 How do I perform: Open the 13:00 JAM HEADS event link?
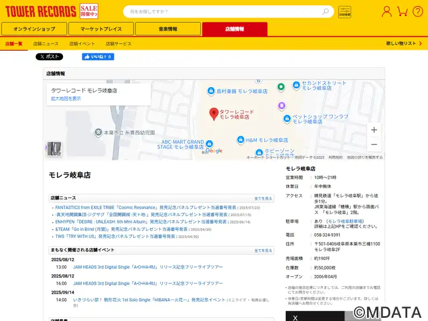[x=148, y=267]
